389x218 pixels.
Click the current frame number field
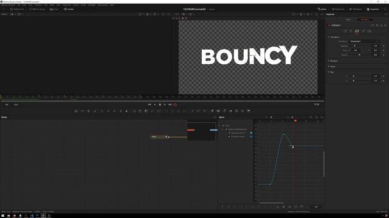tap(317, 105)
